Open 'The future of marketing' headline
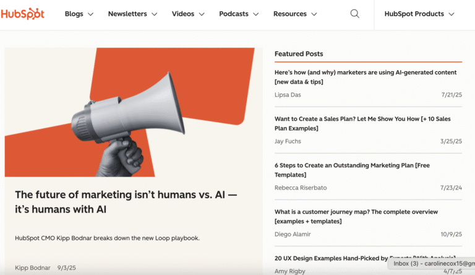Image resolution: width=475 pixels, height=275 pixels. (126, 202)
